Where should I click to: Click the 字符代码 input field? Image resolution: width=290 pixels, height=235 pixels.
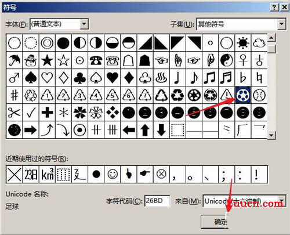pos(157,201)
